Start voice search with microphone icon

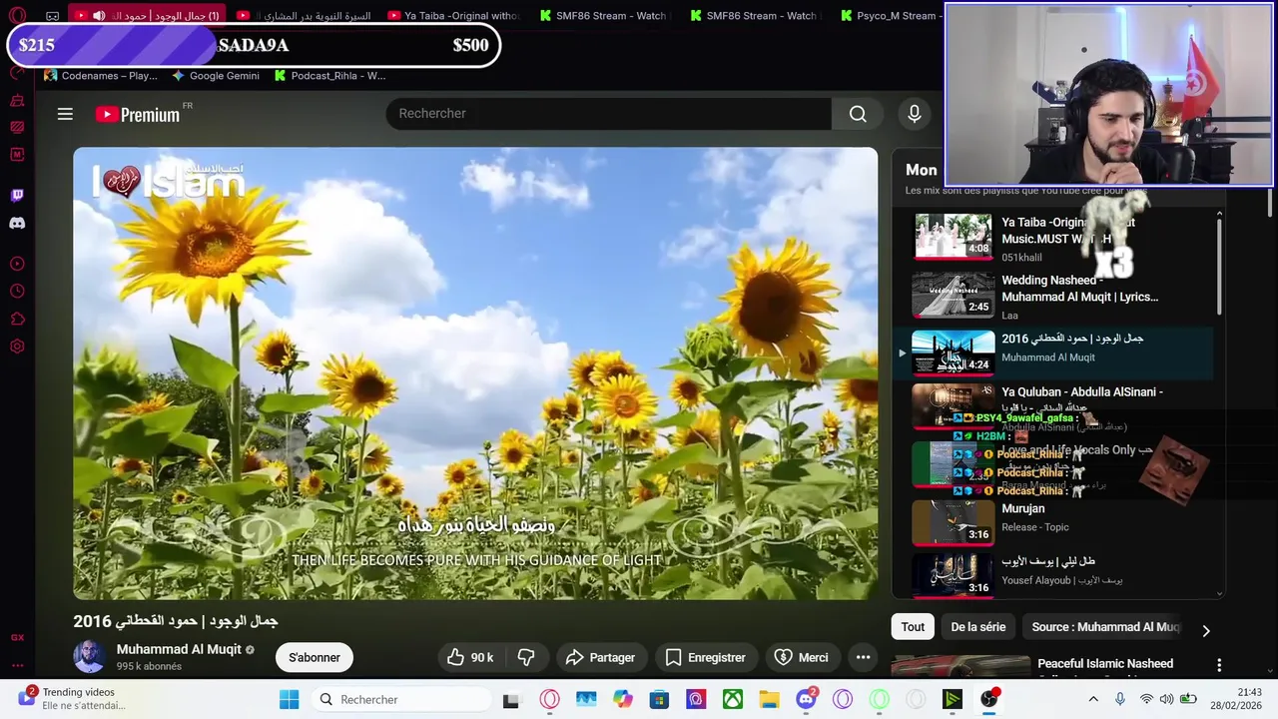[914, 114]
